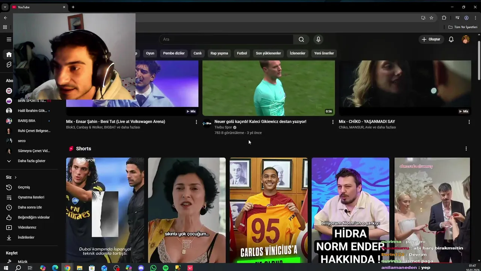Open the new tab plus button
This screenshot has height=271, width=481.
tap(73, 7)
